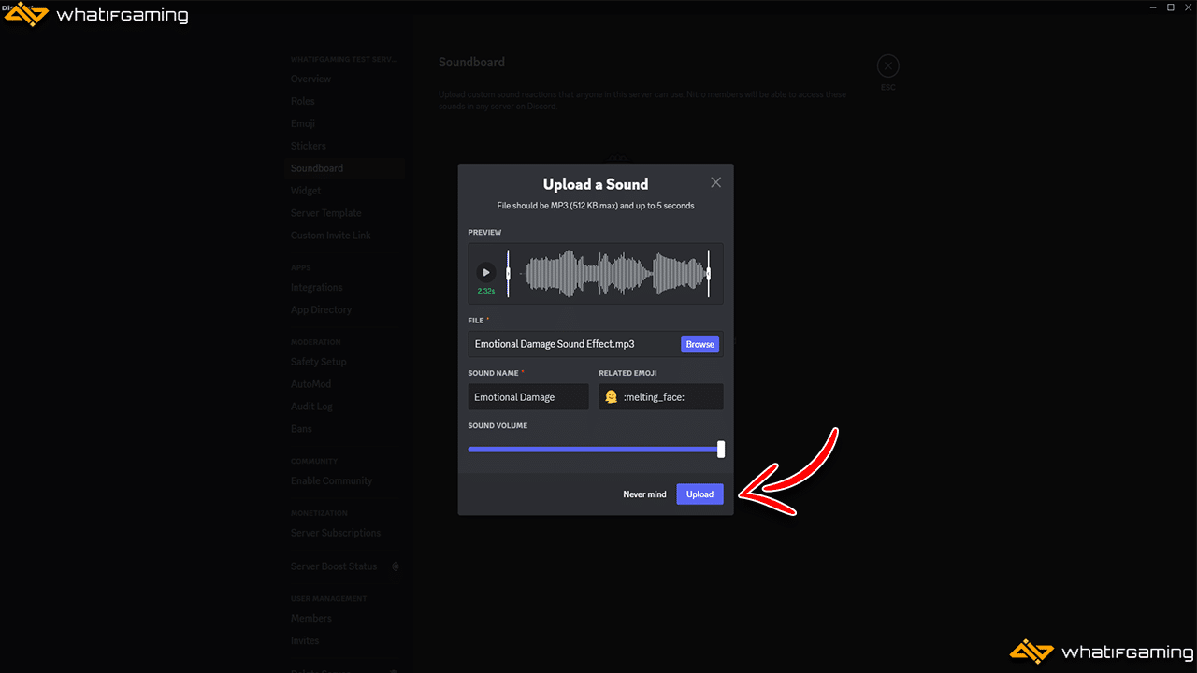
Task: Maximize the Discord window
Action: pyautogui.click(x=1171, y=7)
